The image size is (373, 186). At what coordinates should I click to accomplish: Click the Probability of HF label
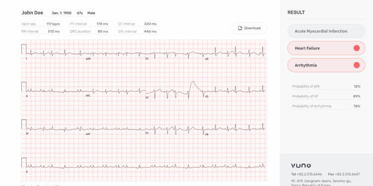[305, 96]
